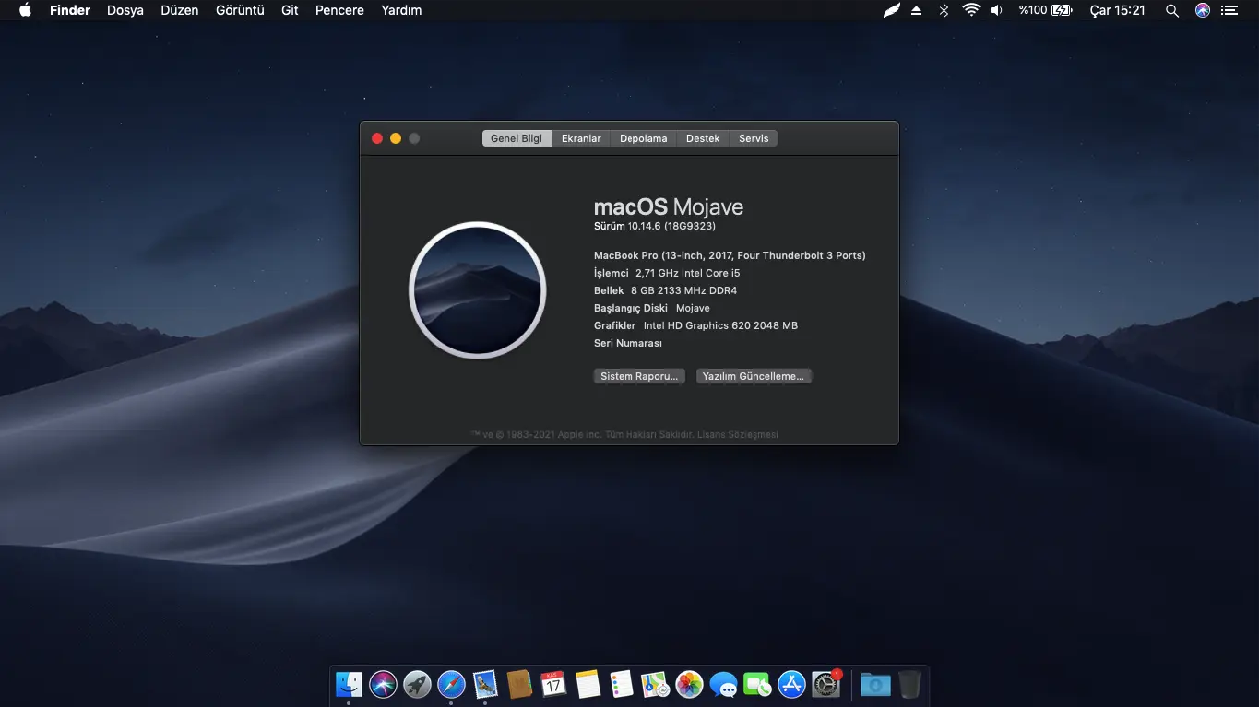Open Notification Center list icon
This screenshot has width=1259, height=707.
point(1229,10)
